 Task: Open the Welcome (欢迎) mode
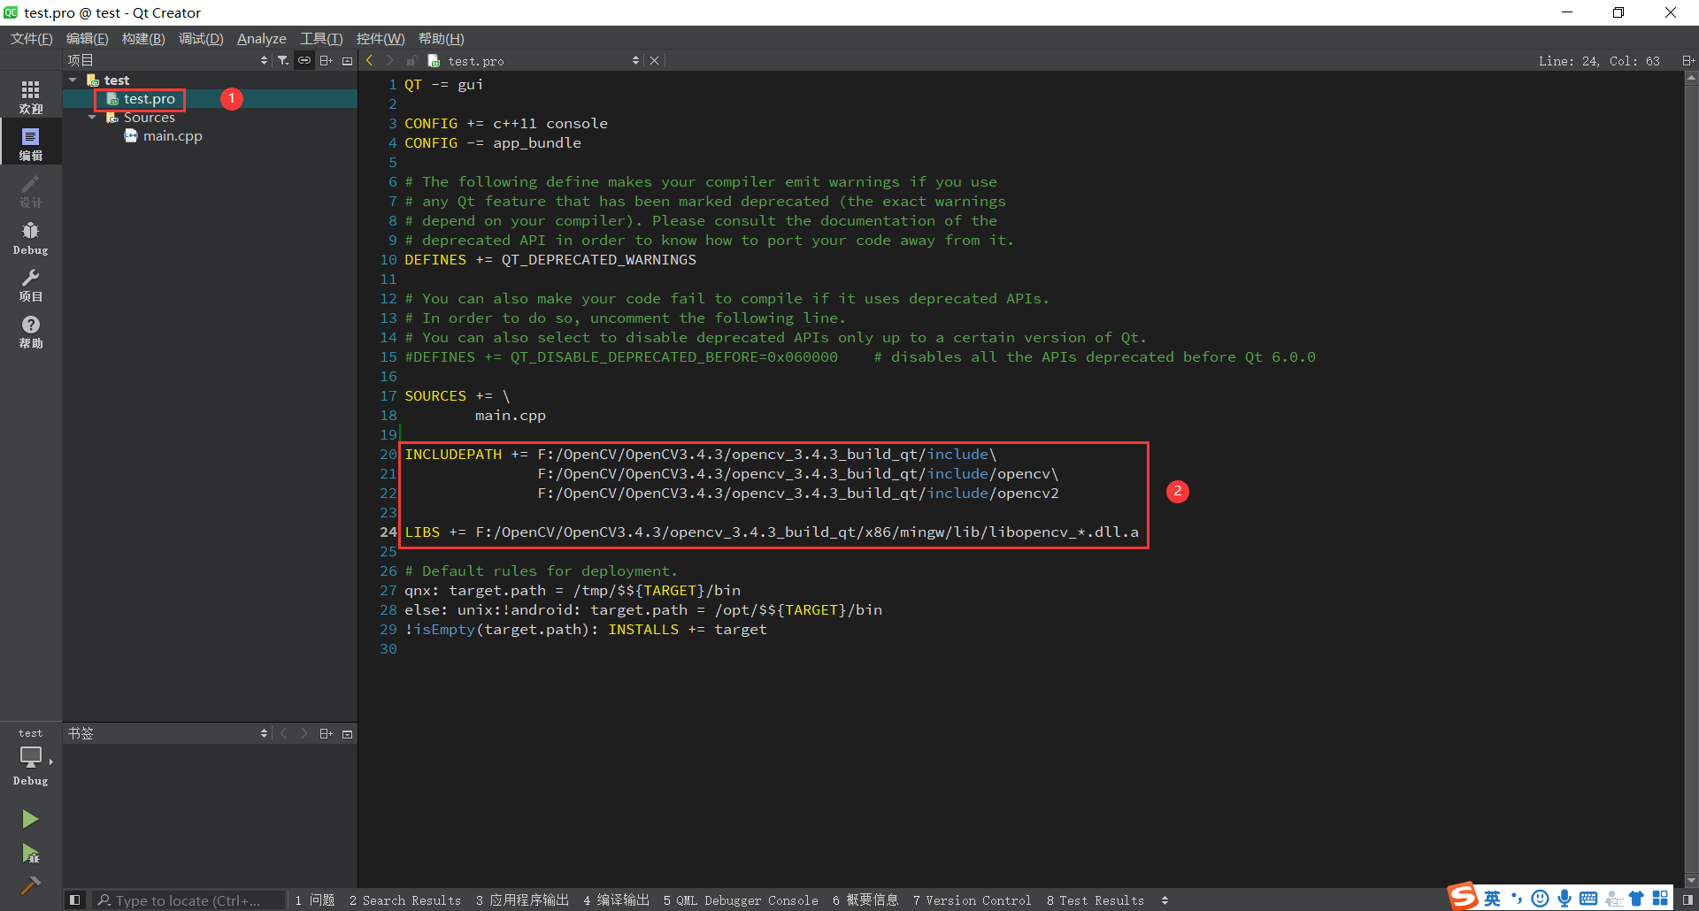tap(31, 96)
